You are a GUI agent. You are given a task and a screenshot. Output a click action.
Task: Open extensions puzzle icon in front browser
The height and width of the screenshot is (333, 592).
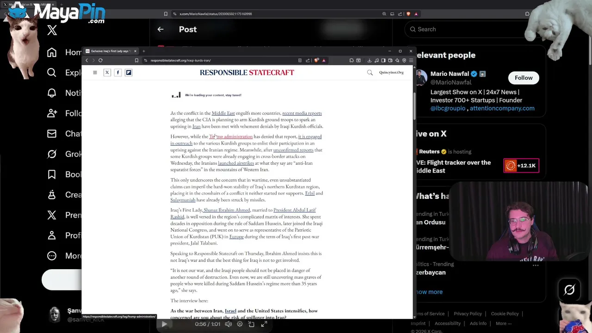tap(351, 60)
